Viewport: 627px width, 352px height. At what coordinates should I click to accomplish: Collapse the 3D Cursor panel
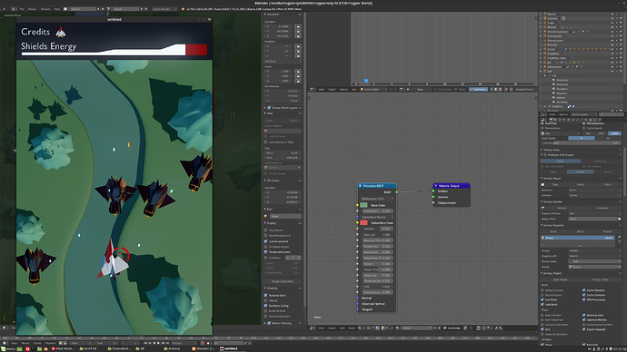tap(264, 181)
